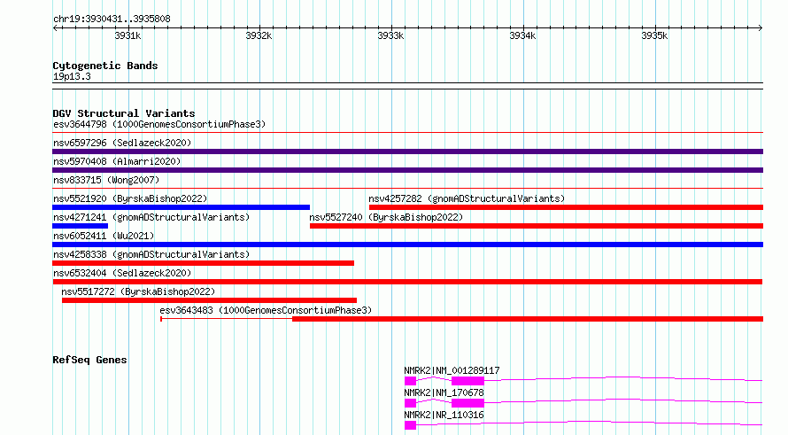Select the nsv5517272 red variant bar

tap(209, 300)
